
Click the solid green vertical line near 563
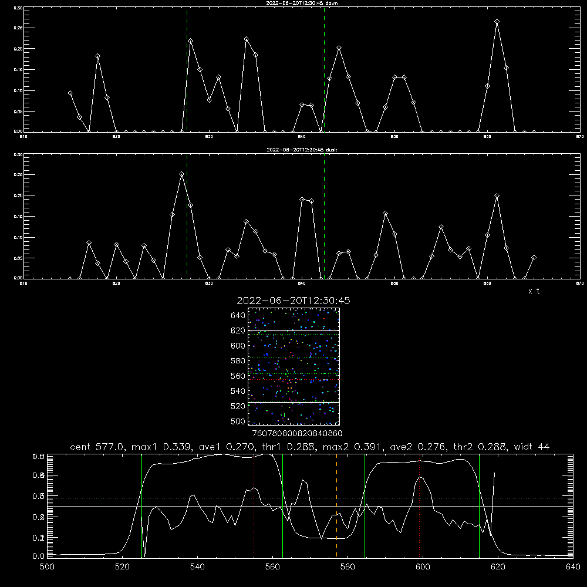click(283, 505)
